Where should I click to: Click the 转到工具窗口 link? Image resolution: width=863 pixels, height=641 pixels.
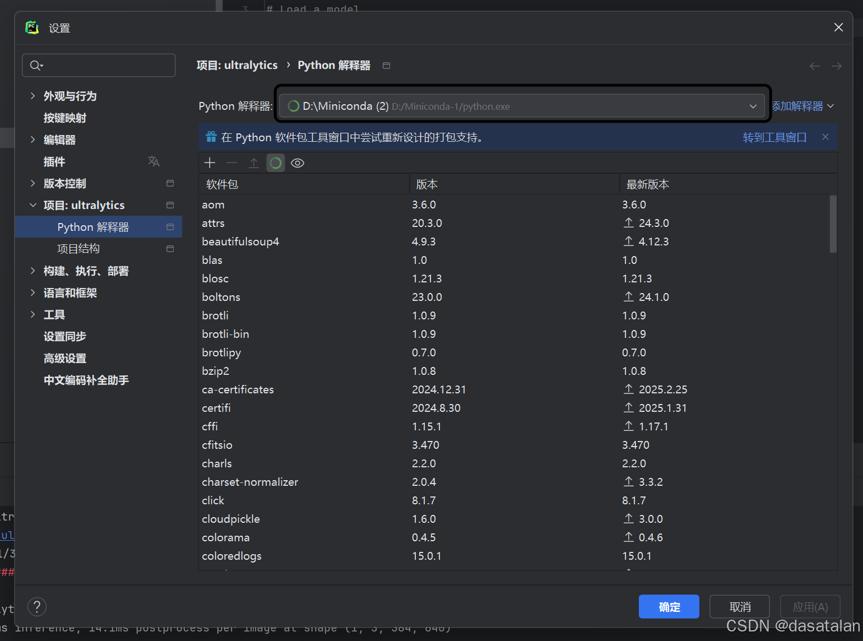[x=774, y=137]
